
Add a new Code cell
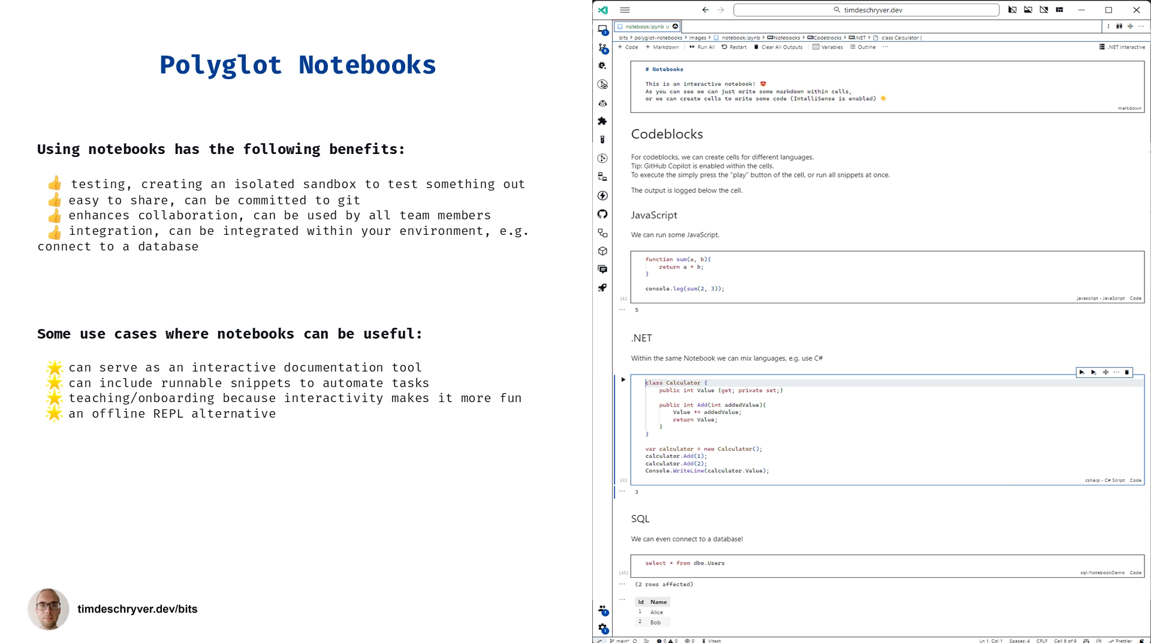628,47
